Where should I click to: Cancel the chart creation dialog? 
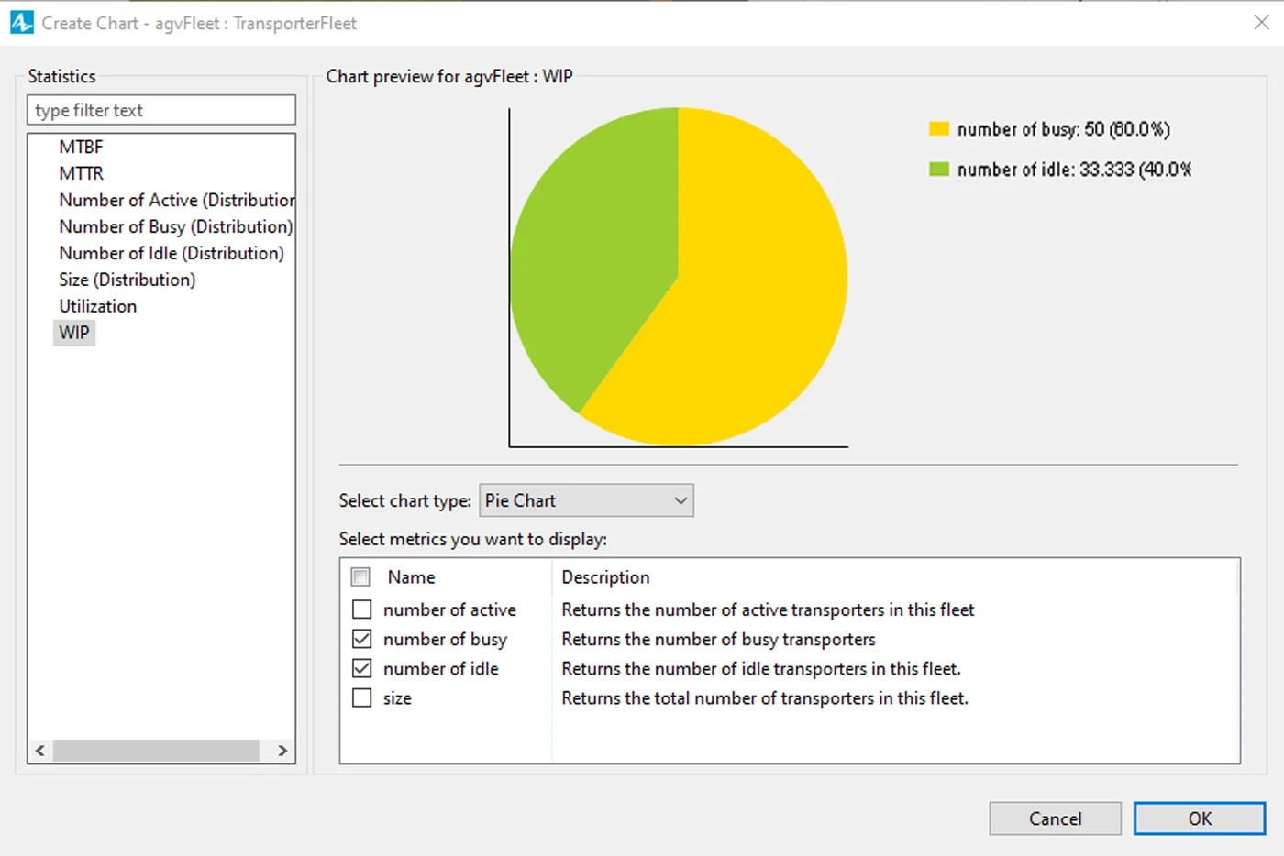(x=1055, y=818)
